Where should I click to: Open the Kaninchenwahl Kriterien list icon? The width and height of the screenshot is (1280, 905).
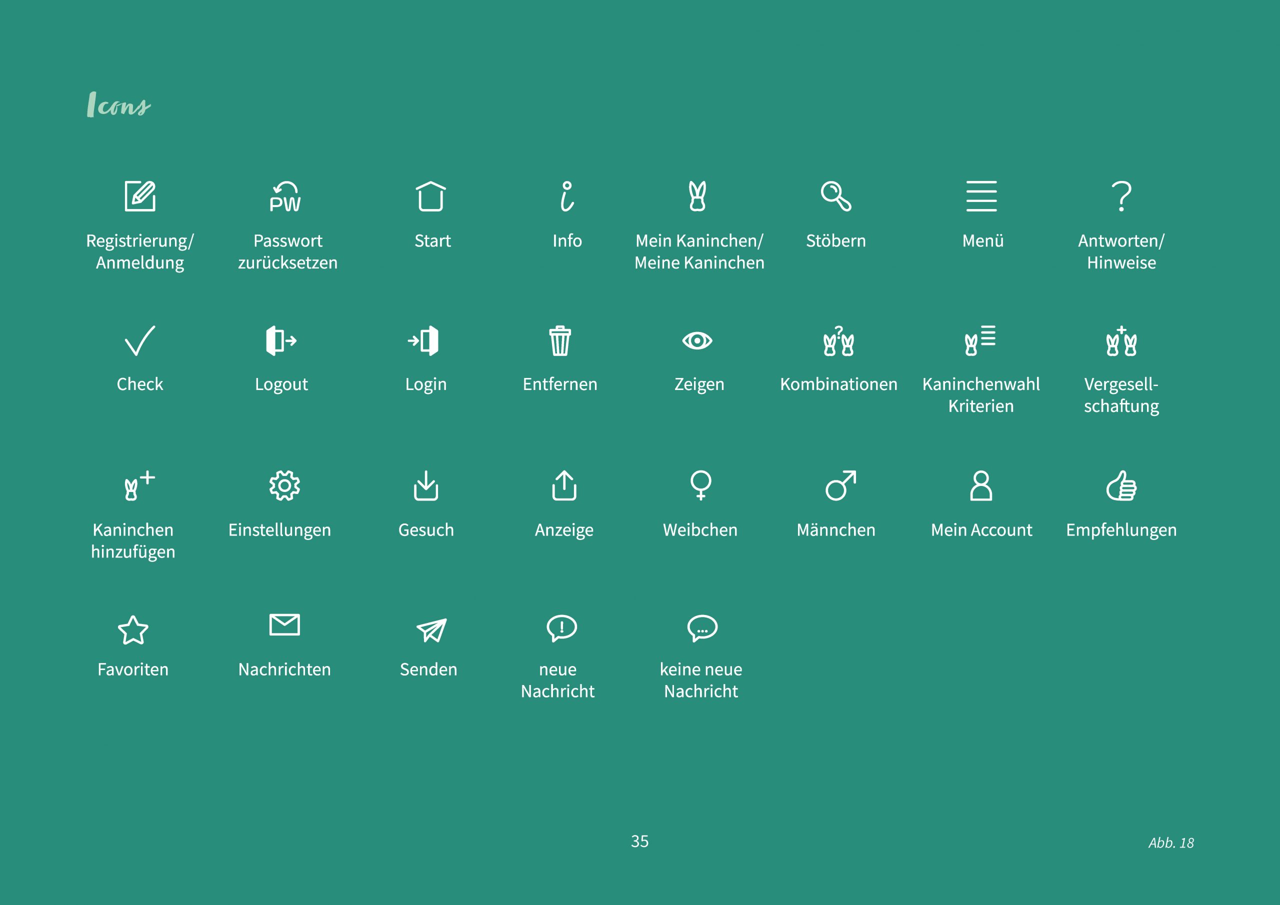[980, 340]
